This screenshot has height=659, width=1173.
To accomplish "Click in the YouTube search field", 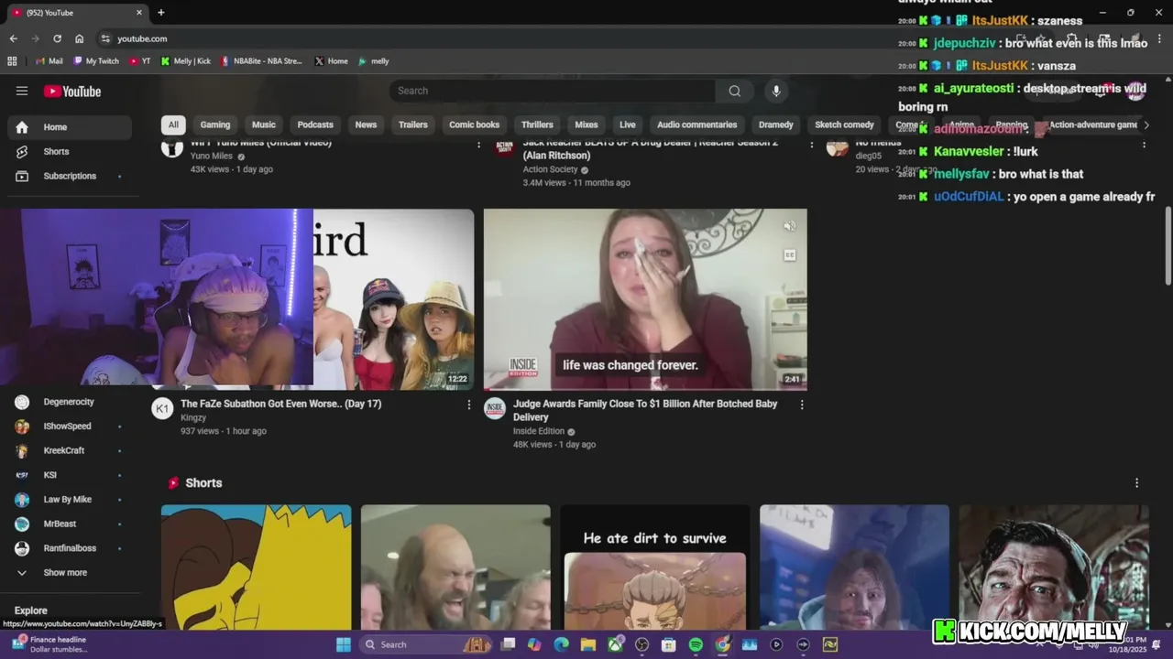I will coord(553,91).
